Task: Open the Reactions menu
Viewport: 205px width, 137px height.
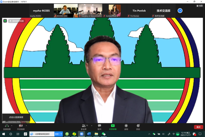Action: coord(138,127)
